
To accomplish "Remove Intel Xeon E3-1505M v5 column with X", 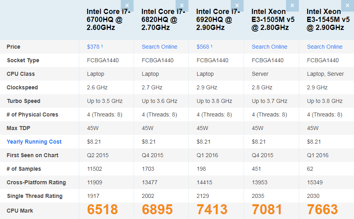I will 292,6.
